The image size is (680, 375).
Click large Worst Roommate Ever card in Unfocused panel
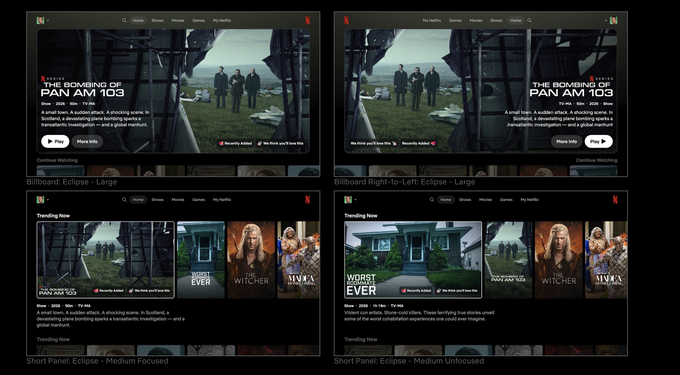tap(413, 260)
